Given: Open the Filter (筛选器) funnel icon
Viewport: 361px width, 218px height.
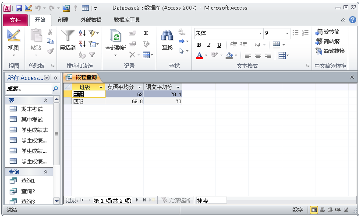Looking at the screenshot, I should tap(67, 35).
